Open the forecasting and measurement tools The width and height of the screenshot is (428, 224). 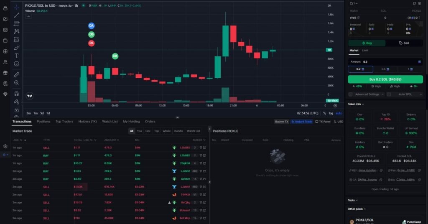pos(16,40)
